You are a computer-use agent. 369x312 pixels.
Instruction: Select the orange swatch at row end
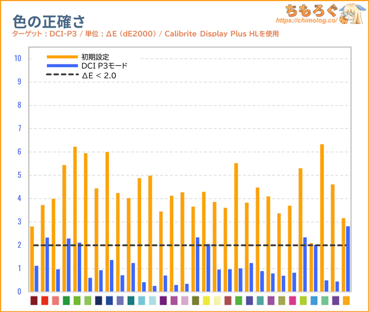click(x=346, y=300)
